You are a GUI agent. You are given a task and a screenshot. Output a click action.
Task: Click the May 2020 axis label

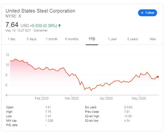(x=139, y=98)
